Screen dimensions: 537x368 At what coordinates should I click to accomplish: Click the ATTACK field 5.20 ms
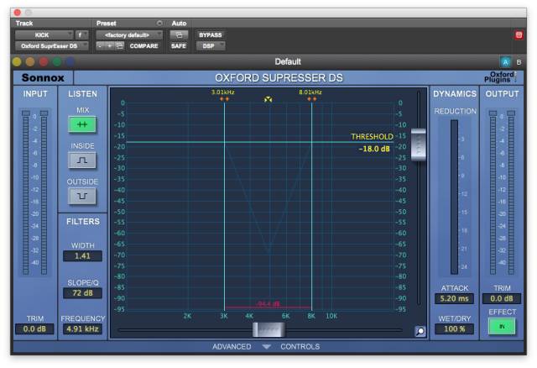454,299
